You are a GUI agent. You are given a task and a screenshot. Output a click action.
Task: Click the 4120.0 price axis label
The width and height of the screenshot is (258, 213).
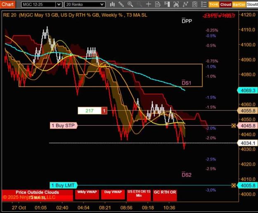pos(248,15)
